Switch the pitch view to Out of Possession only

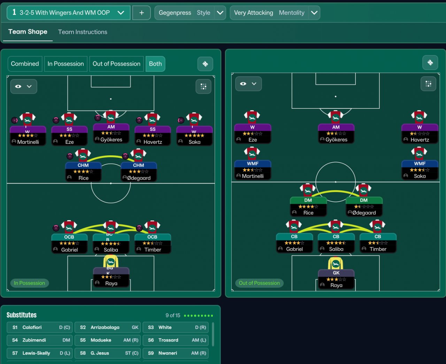[x=116, y=64]
